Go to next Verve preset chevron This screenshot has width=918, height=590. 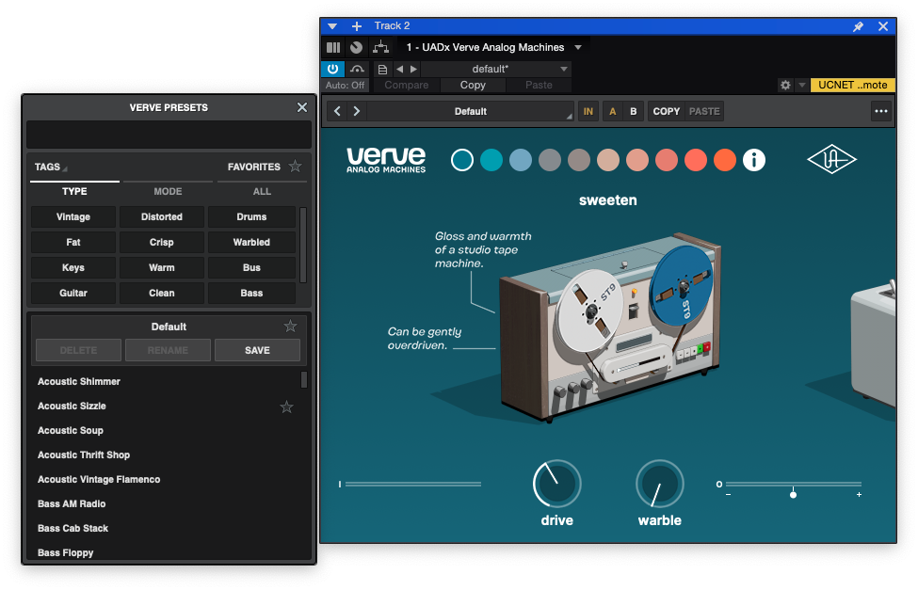pyautogui.click(x=357, y=111)
